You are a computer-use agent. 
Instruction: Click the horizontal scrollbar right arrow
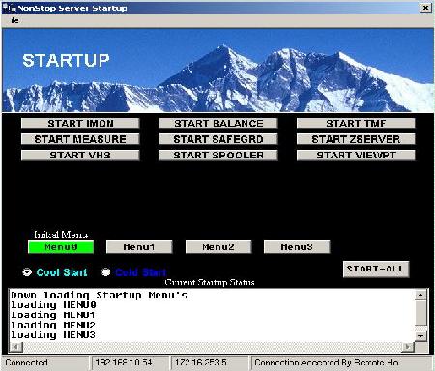408,347
